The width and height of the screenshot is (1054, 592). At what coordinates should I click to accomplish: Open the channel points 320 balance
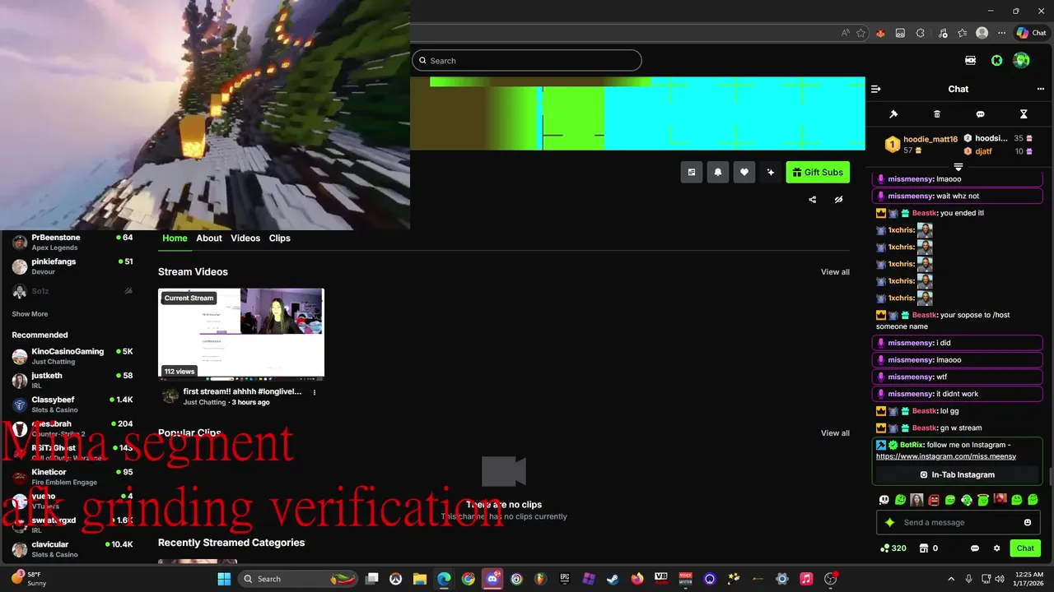click(893, 548)
